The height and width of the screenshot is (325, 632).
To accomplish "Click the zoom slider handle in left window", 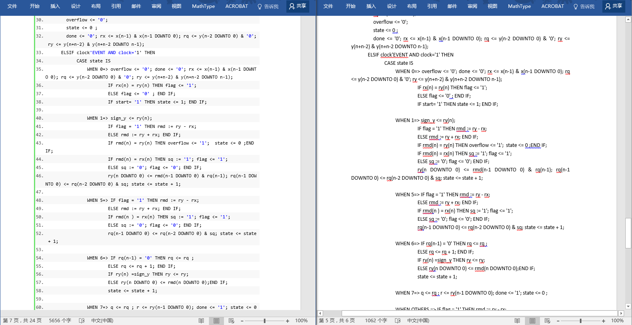I will (265, 321).
